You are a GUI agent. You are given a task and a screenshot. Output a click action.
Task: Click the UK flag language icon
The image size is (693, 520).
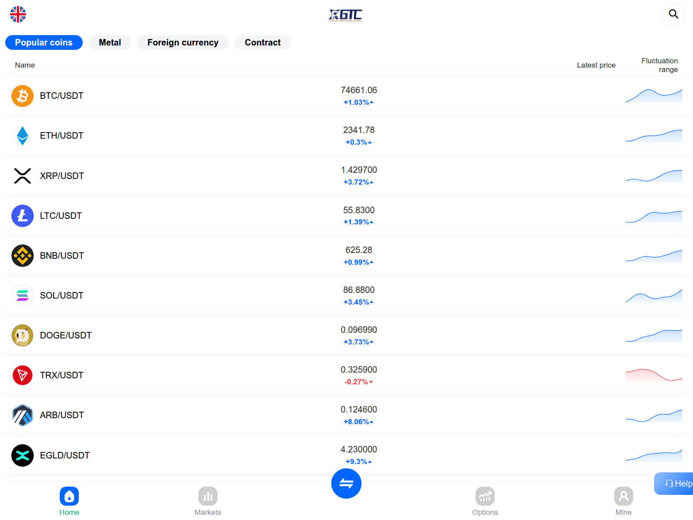tap(18, 14)
